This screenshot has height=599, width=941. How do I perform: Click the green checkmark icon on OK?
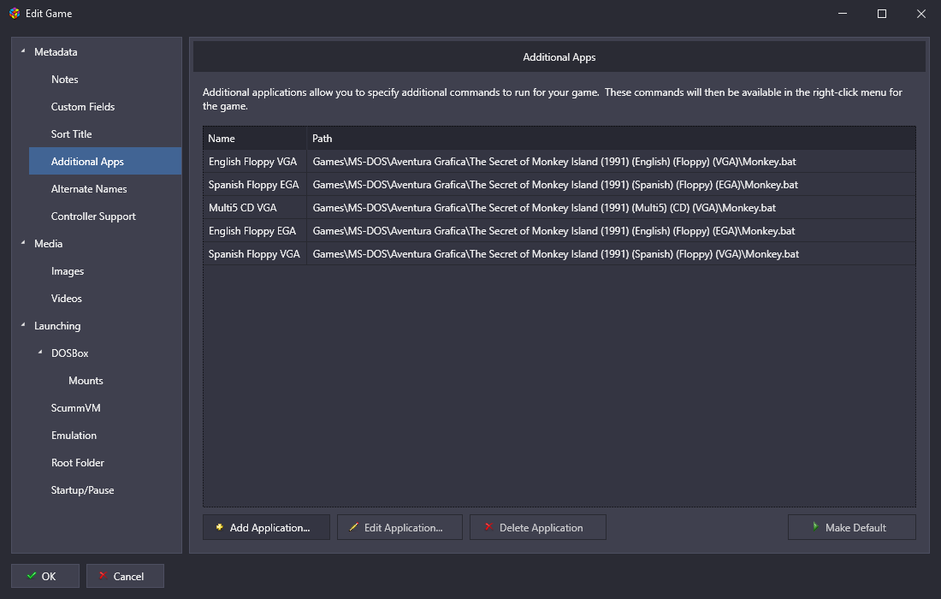[31, 576]
